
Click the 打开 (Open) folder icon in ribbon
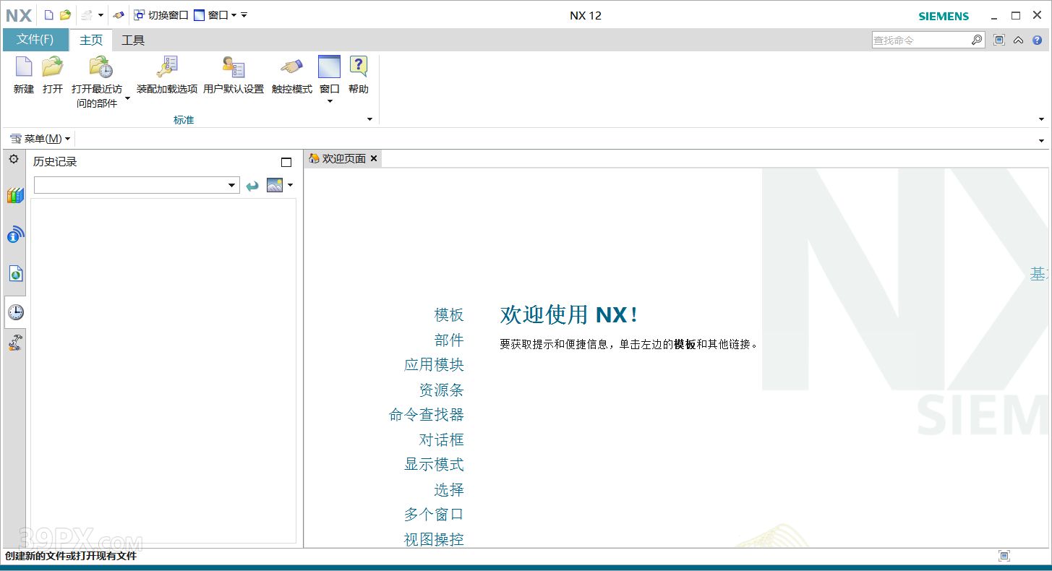point(52,66)
